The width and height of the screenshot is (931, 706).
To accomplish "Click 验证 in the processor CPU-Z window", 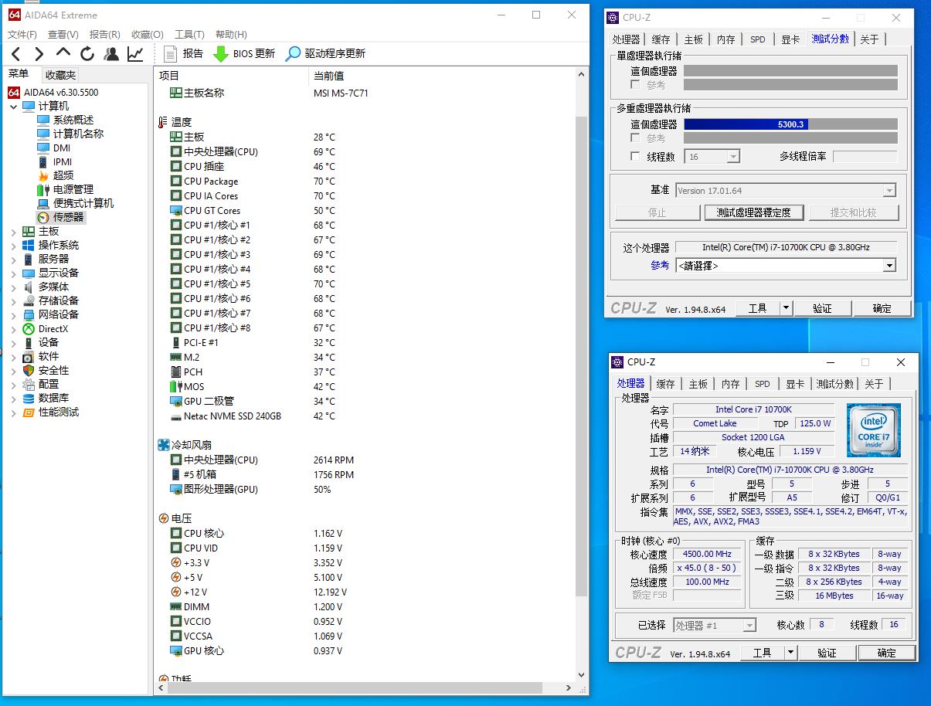I will click(827, 653).
